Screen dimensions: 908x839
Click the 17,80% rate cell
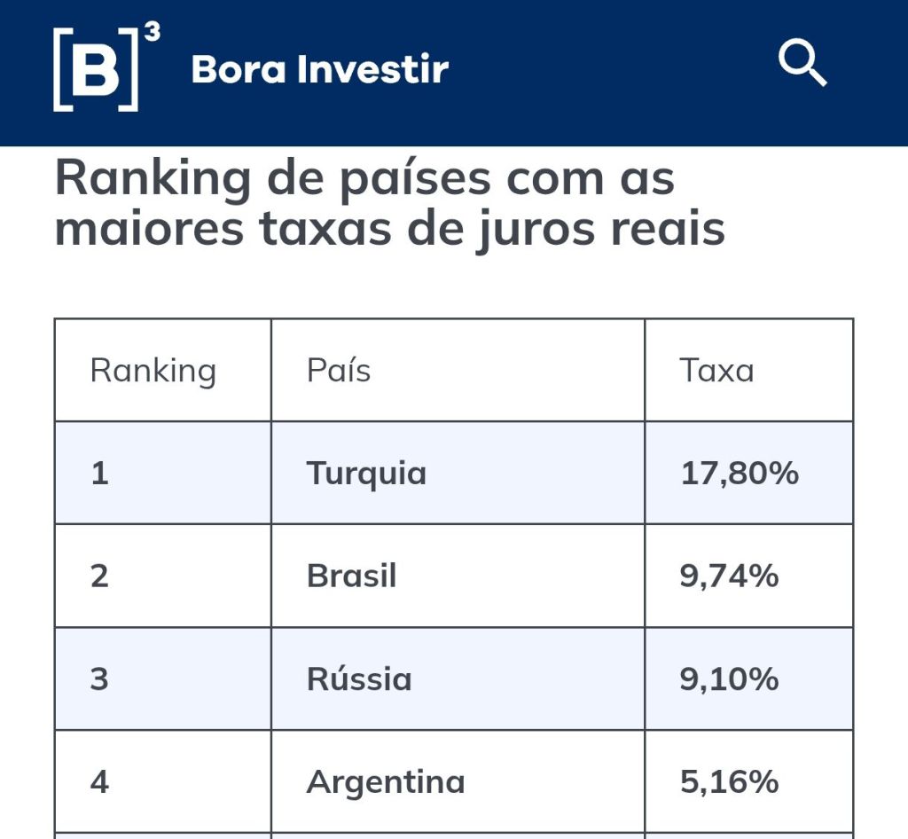tap(740, 474)
